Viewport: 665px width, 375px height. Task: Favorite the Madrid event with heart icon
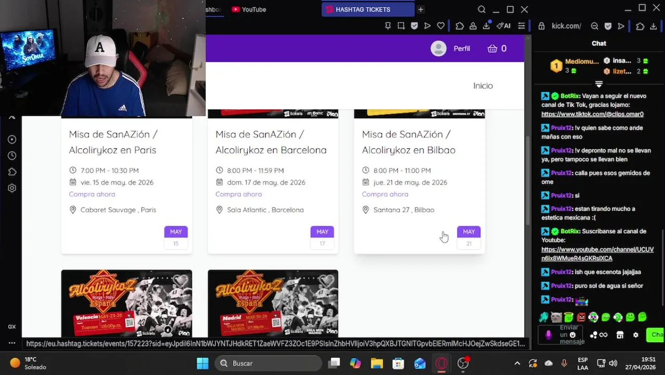pyautogui.click(x=327, y=281)
